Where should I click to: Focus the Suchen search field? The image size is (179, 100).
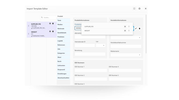[x=48, y=18]
